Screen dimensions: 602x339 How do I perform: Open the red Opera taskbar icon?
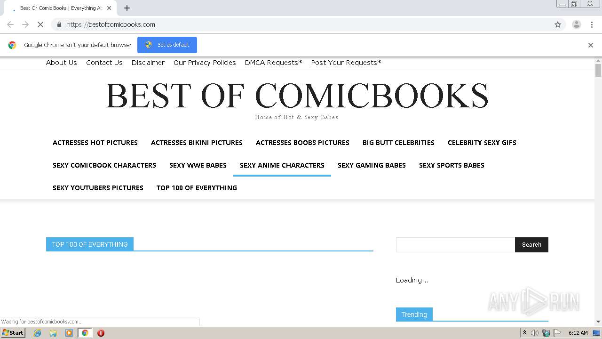tap(101, 333)
